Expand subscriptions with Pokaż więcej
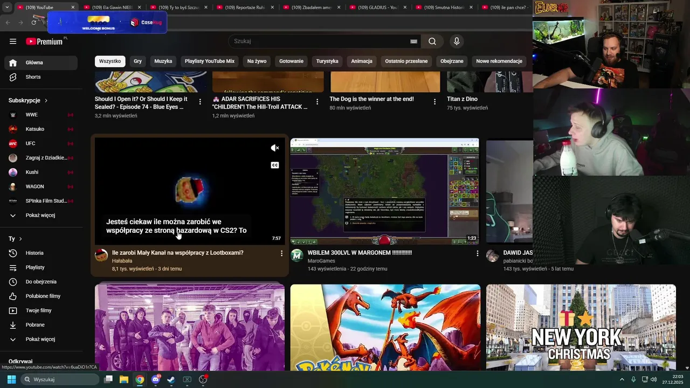Viewport: 690px width, 388px height. [41, 215]
